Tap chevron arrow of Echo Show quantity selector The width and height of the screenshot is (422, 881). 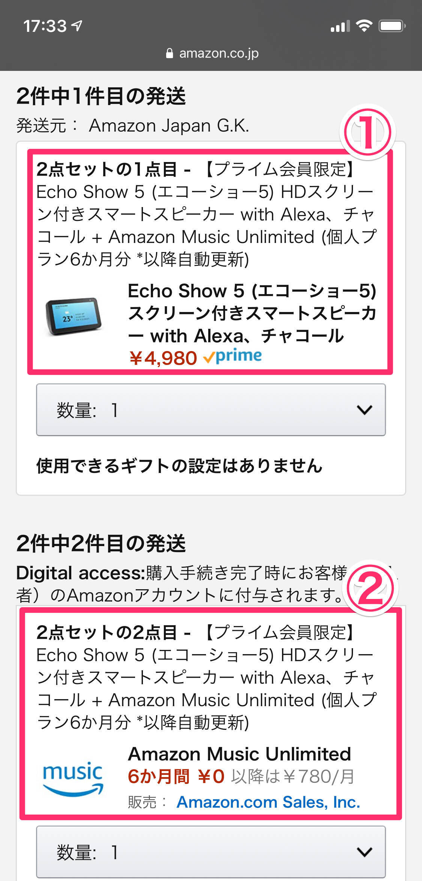coord(364,410)
